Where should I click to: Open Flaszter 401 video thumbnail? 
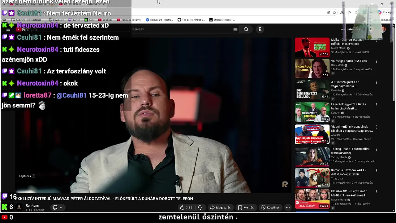pyautogui.click(x=312, y=199)
